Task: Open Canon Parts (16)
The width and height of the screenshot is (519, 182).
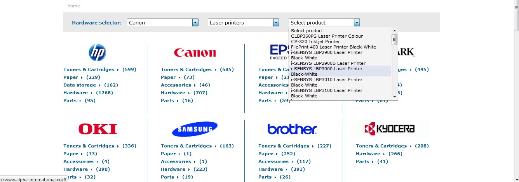Action: 177,101
